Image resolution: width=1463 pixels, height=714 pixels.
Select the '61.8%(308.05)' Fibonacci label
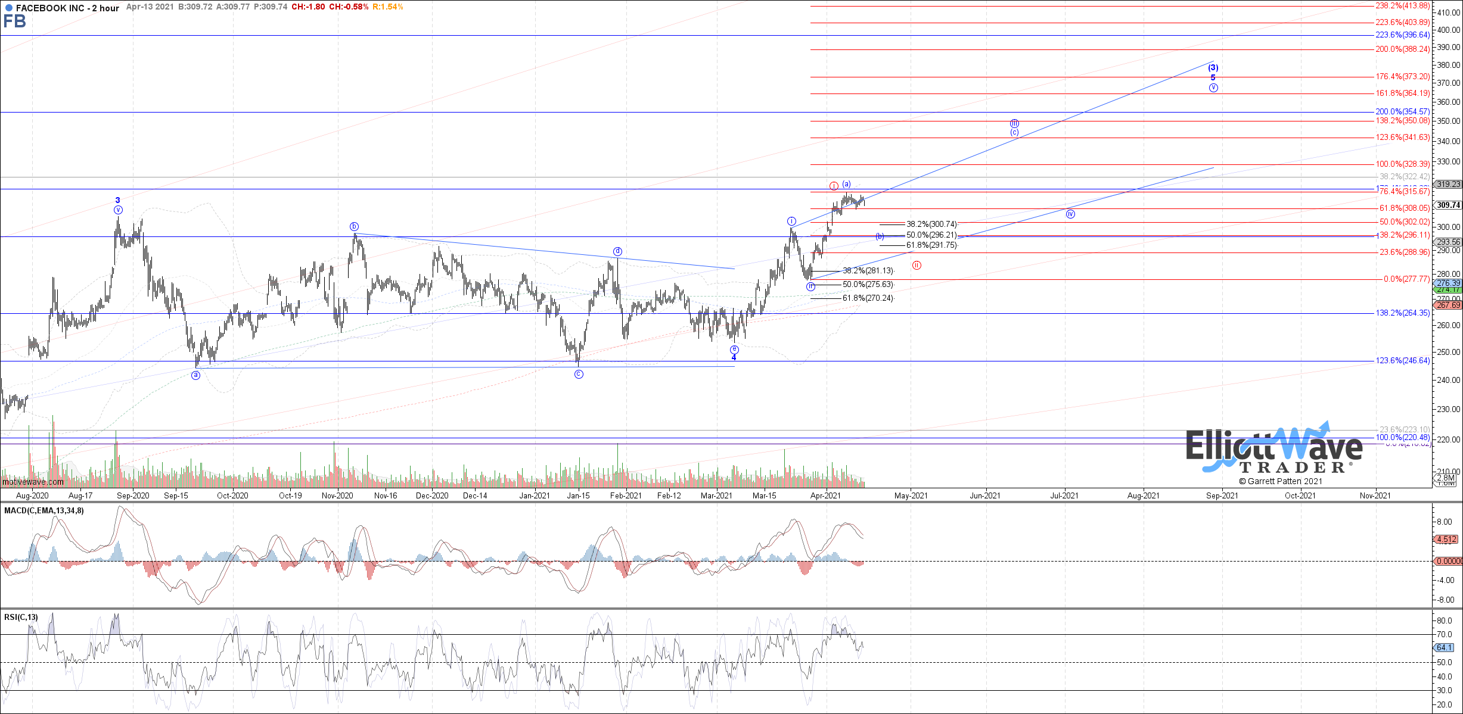(x=1405, y=208)
